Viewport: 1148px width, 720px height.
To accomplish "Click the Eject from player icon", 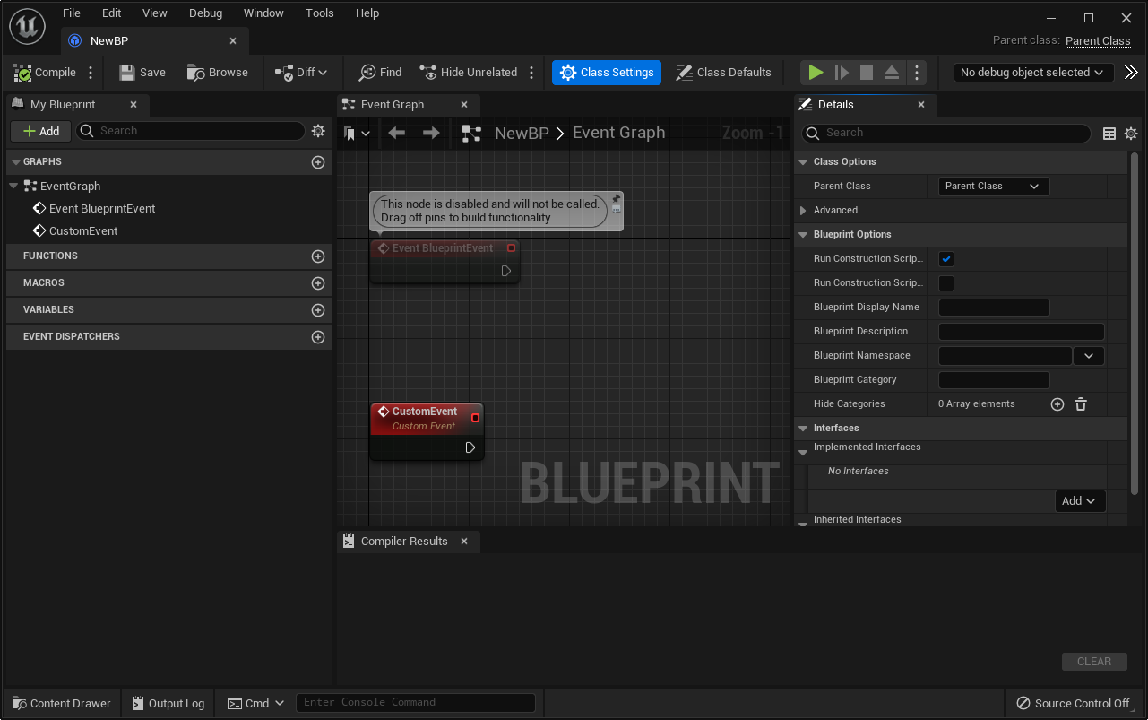I will coord(892,73).
